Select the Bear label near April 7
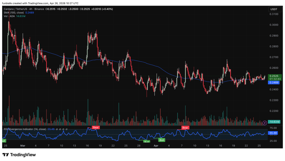Viewport: 285px width, 161px height. point(185,128)
